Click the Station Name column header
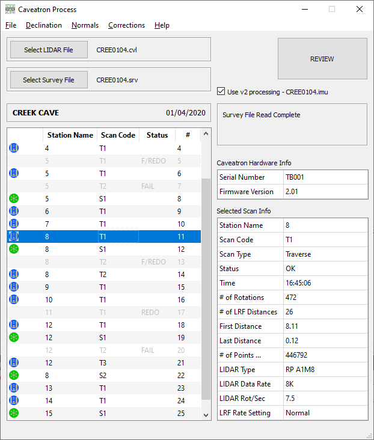 [x=70, y=135]
